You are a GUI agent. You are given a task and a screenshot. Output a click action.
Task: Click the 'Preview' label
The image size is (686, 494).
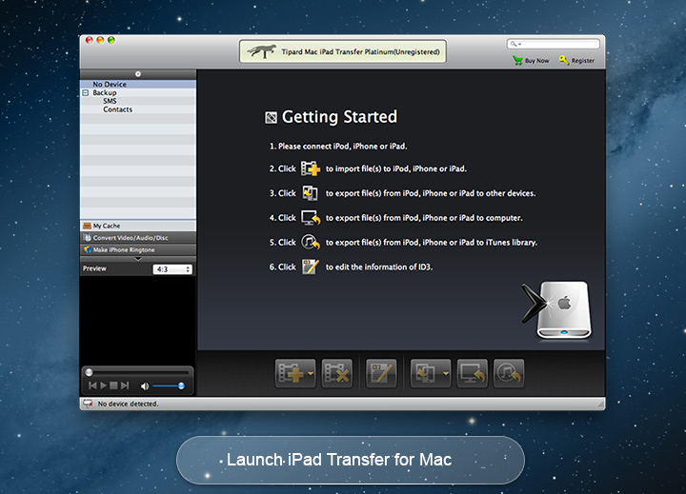94,268
